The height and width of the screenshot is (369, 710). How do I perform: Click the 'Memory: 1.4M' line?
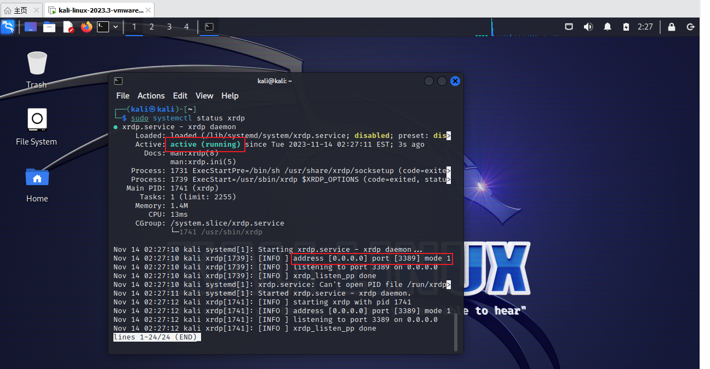[x=162, y=206]
